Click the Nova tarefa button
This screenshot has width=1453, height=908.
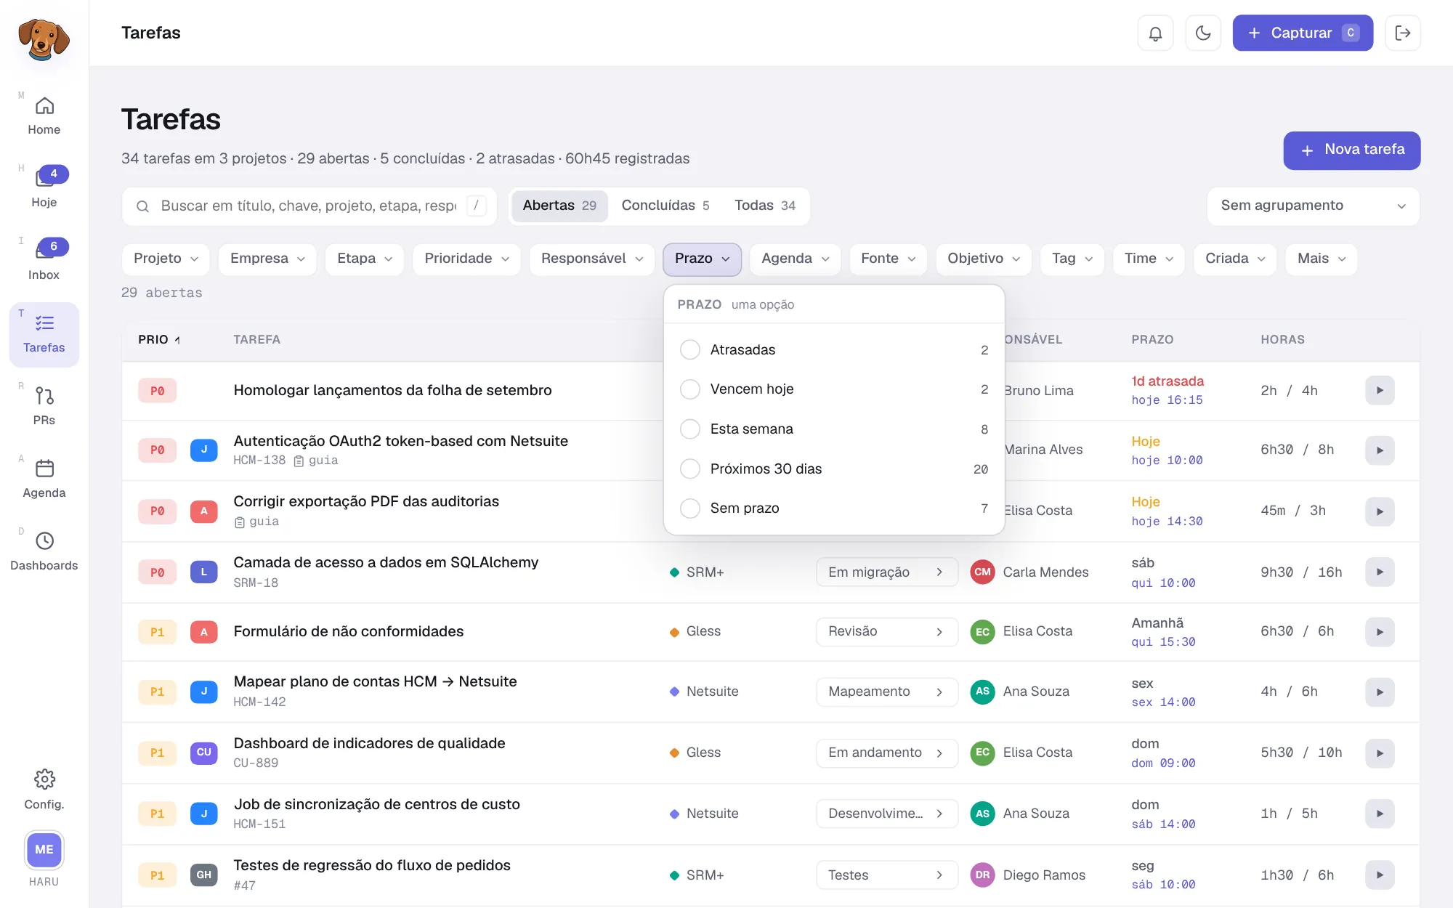[1351, 150]
